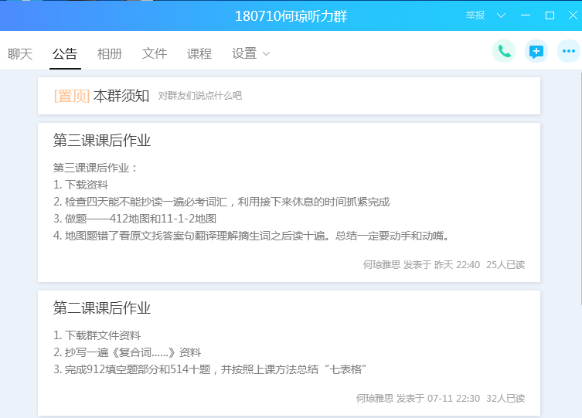Click the 对群友们说点什么吧 placeholder text
Image resolution: width=582 pixels, height=418 pixels.
[200, 96]
